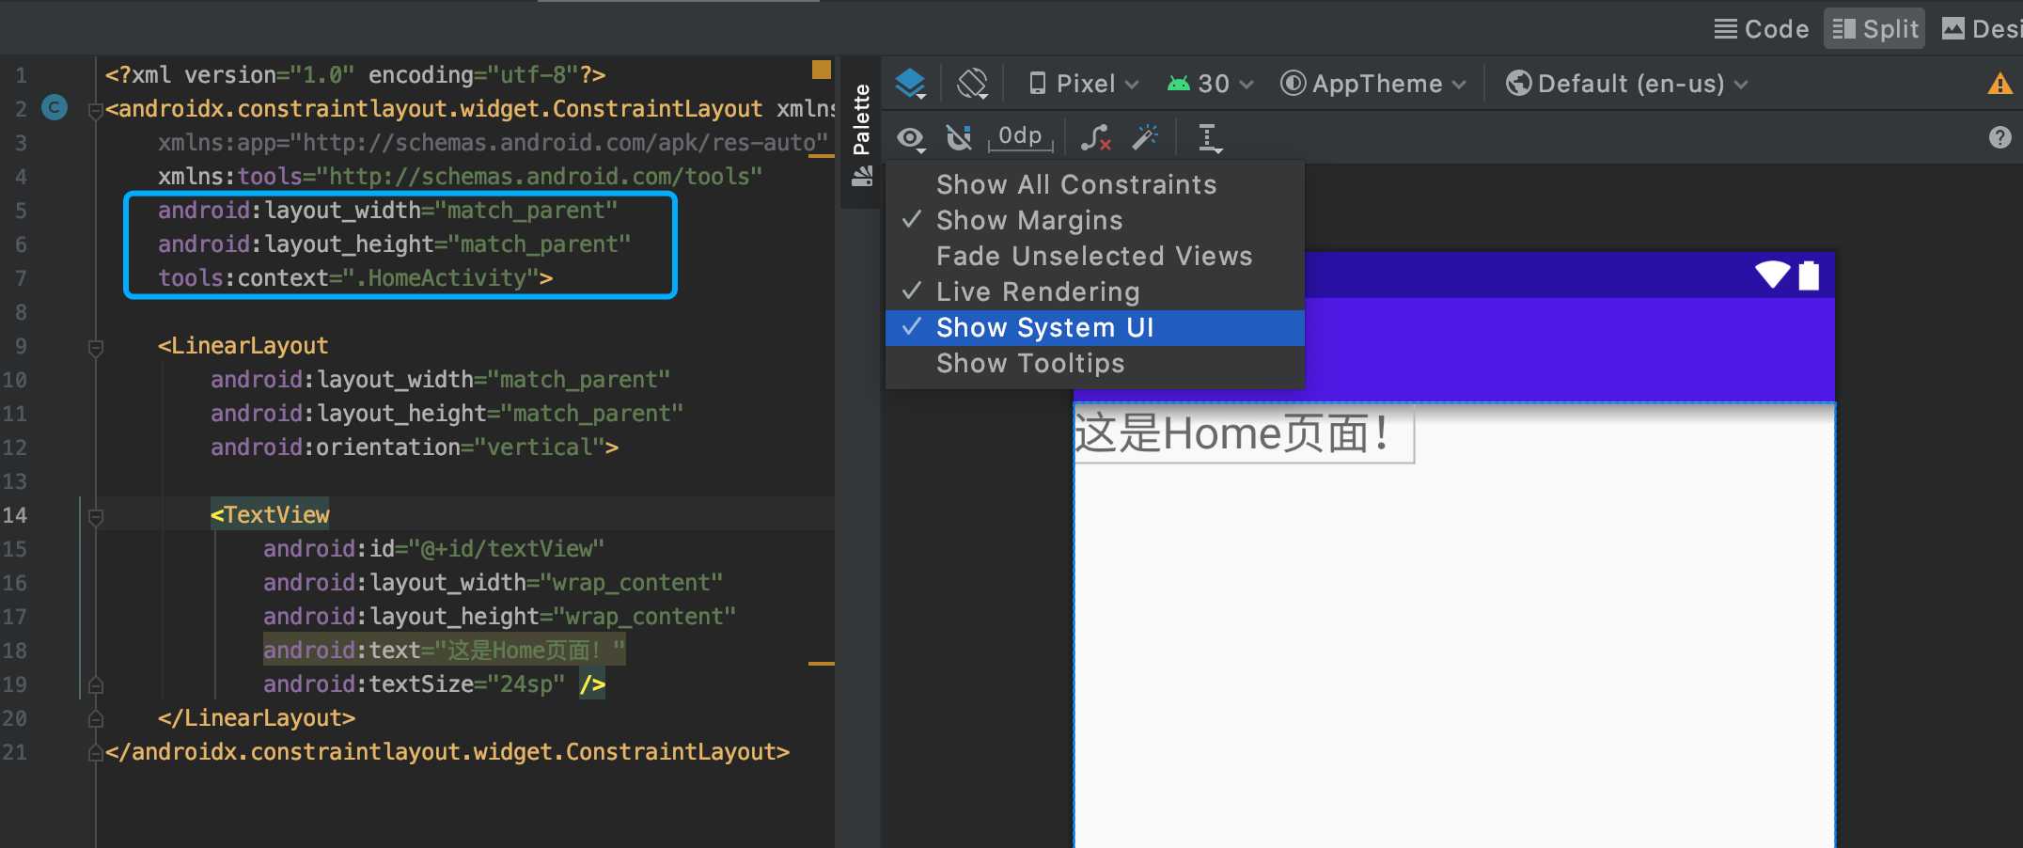
Task: Click the android:orientation="vertical" attribute
Action: (x=407, y=447)
